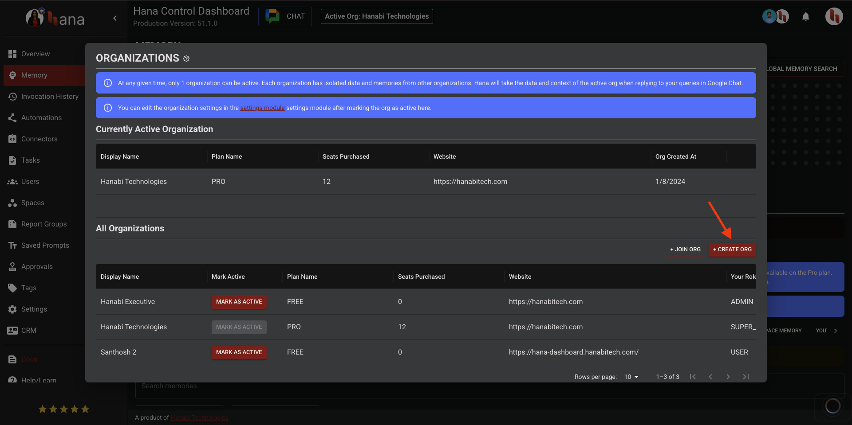
Task: Click Invocation History menu item
Action: click(x=50, y=97)
